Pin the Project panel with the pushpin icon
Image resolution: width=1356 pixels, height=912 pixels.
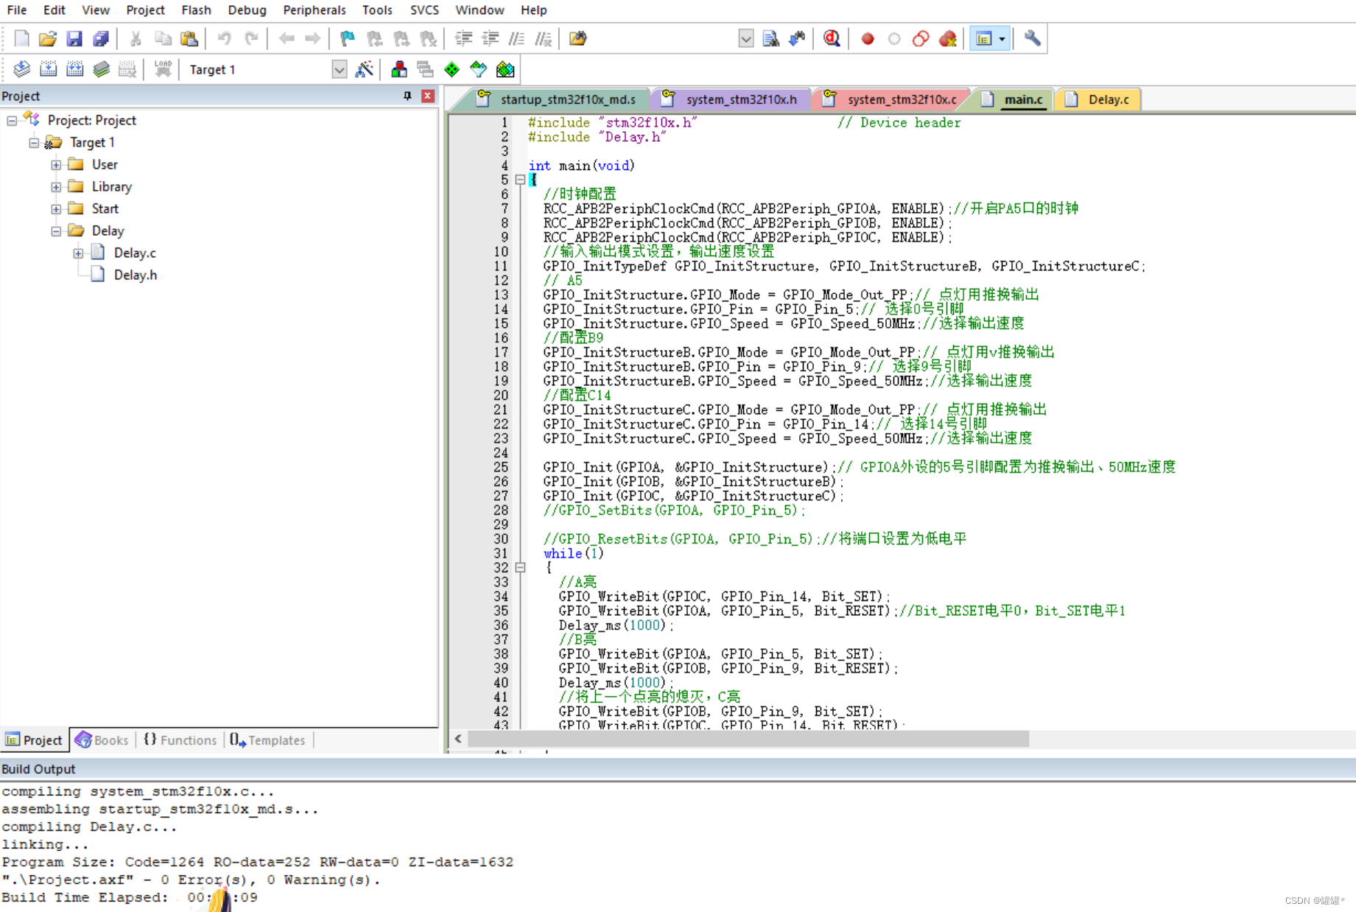coord(407,97)
